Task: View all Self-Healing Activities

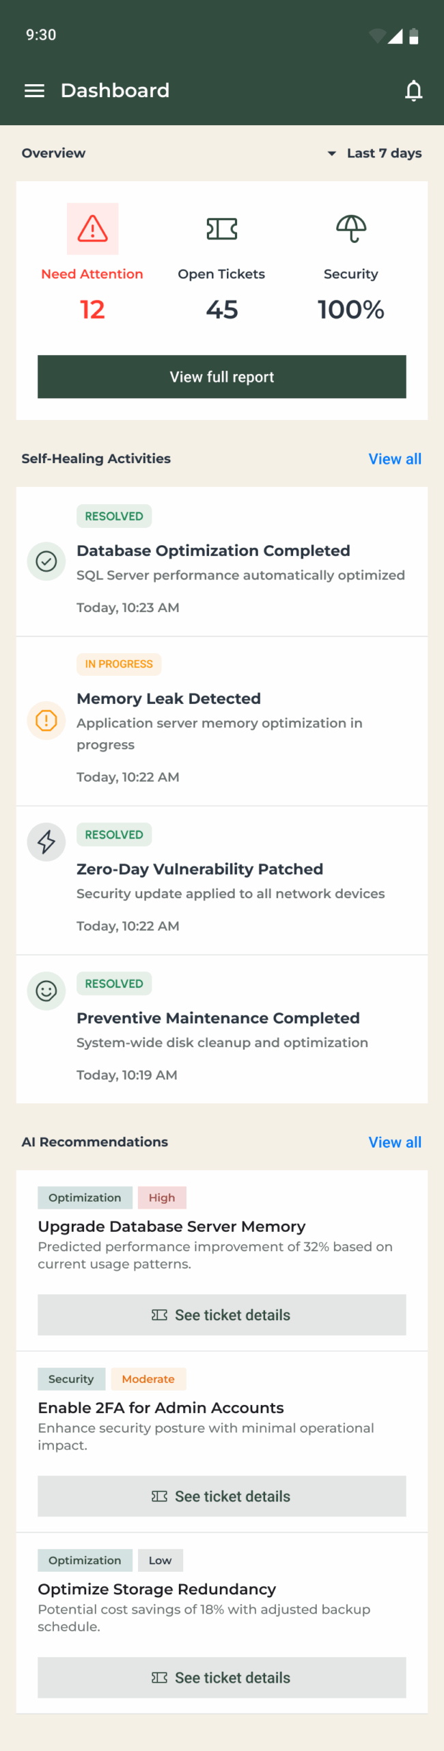Action: [395, 459]
